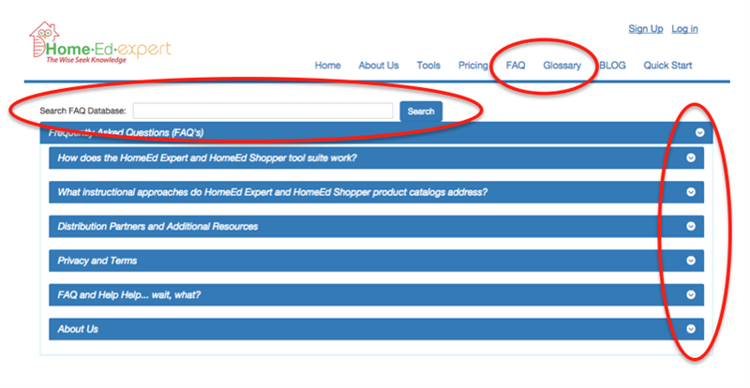
Task: Click 'The Wise Seek Knowledge' tagline
Action: 86,60
